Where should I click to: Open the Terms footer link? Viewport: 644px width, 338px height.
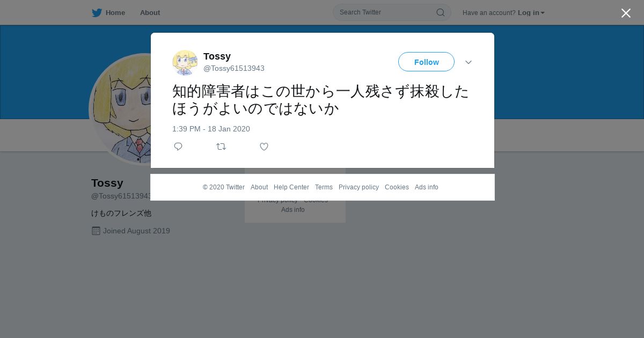(324, 187)
